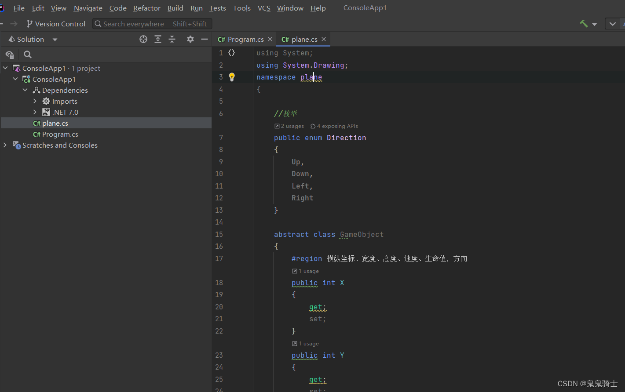
Task: Open the Code menu
Action: pyautogui.click(x=118, y=8)
